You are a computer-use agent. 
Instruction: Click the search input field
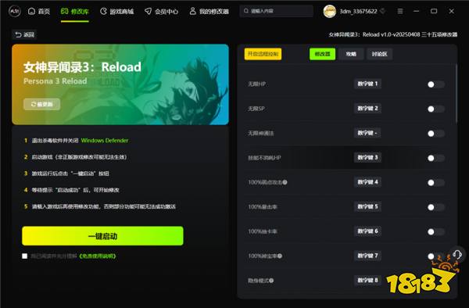[277, 11]
